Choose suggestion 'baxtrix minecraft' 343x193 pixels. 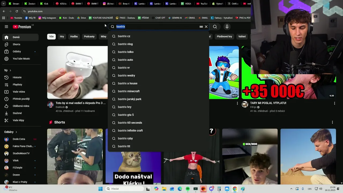(158, 91)
